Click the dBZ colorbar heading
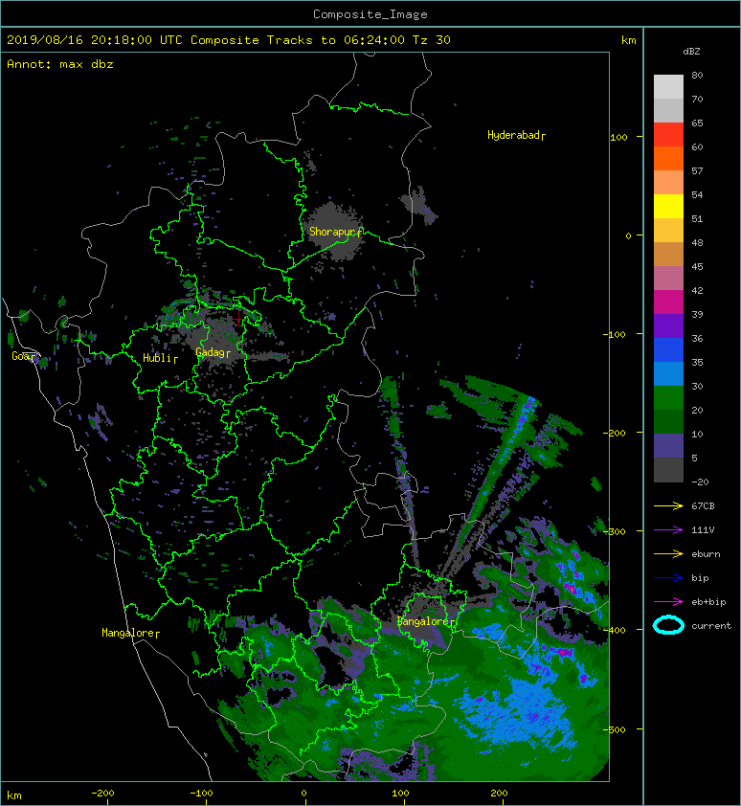The image size is (741, 806). click(691, 52)
